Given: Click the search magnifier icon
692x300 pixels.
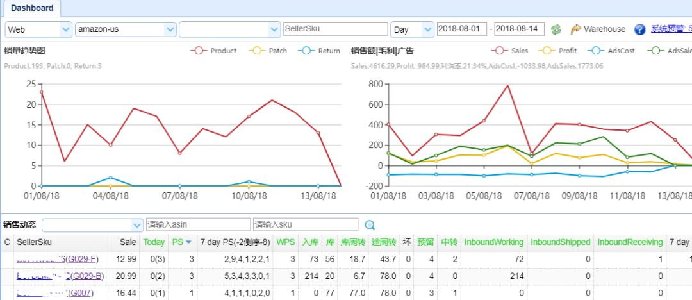Looking at the screenshot, I should (370, 225).
